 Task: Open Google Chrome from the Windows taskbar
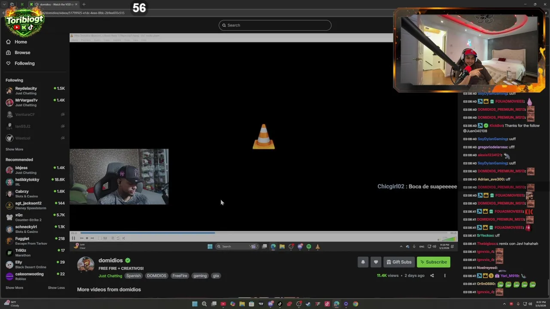(x=355, y=304)
